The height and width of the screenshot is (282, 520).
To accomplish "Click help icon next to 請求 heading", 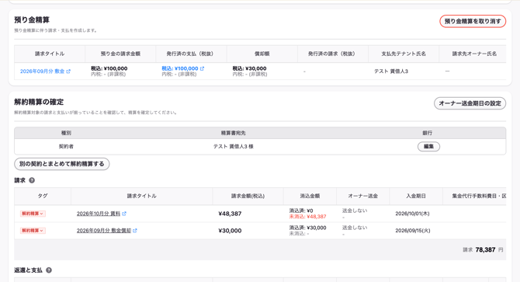I will 32,180.
